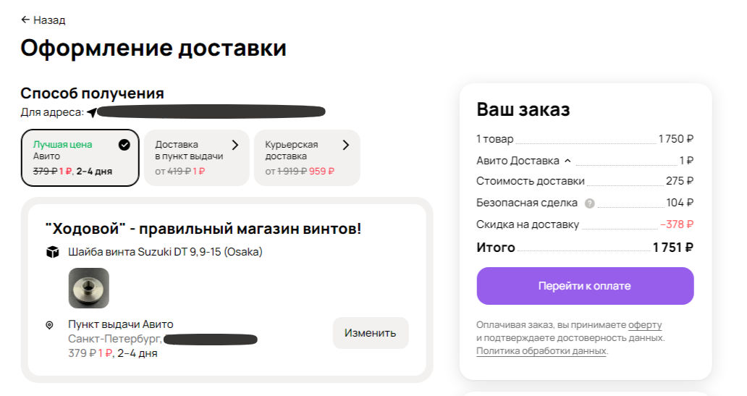
Task: Click the location arrow icon beside Для адреса
Action: 92,112
